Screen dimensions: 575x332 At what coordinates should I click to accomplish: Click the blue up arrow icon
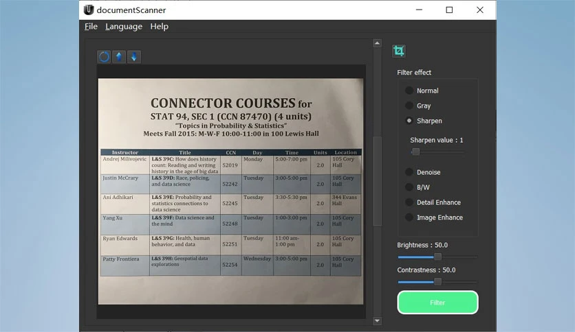tap(119, 57)
